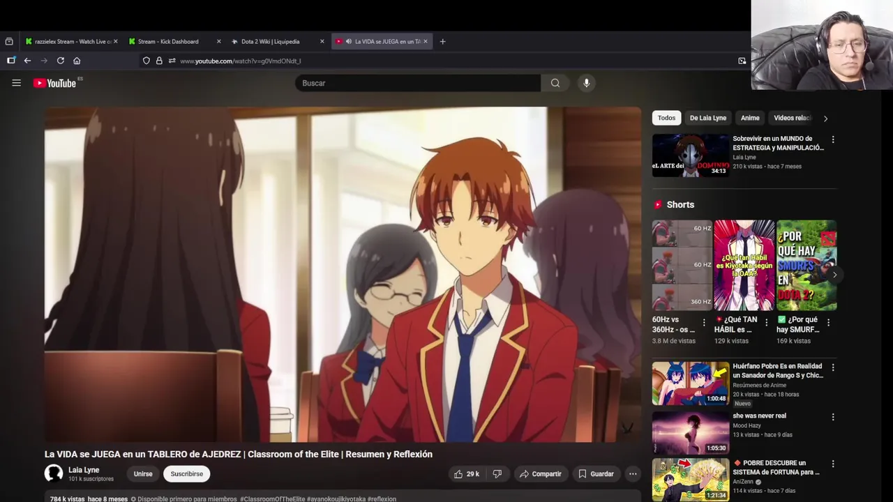The width and height of the screenshot is (893, 502).
Task: Open the YouTube guide hamburger menu
Action: pyautogui.click(x=16, y=83)
